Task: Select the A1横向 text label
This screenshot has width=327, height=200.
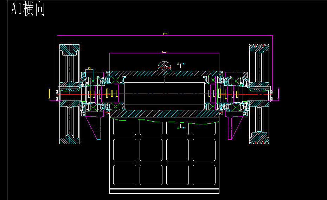Action: pos(28,9)
